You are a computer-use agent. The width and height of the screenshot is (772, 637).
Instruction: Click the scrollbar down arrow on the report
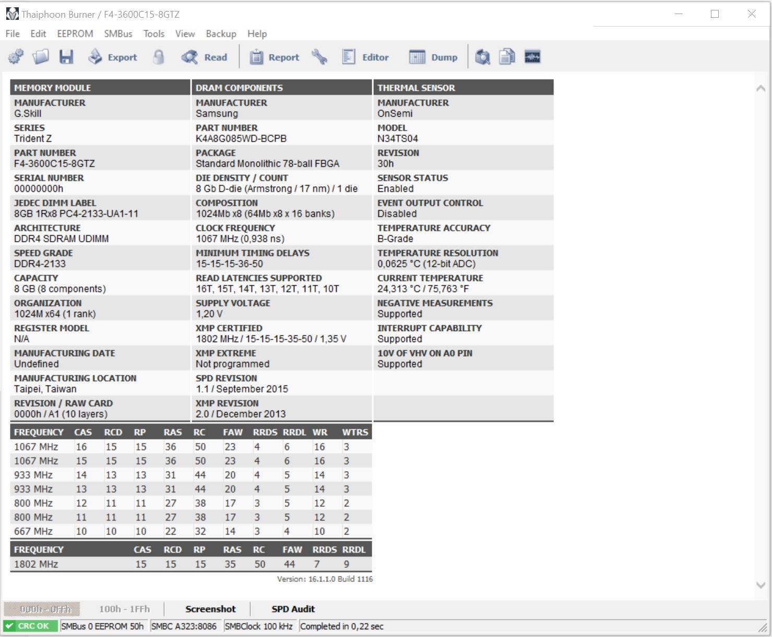click(761, 585)
